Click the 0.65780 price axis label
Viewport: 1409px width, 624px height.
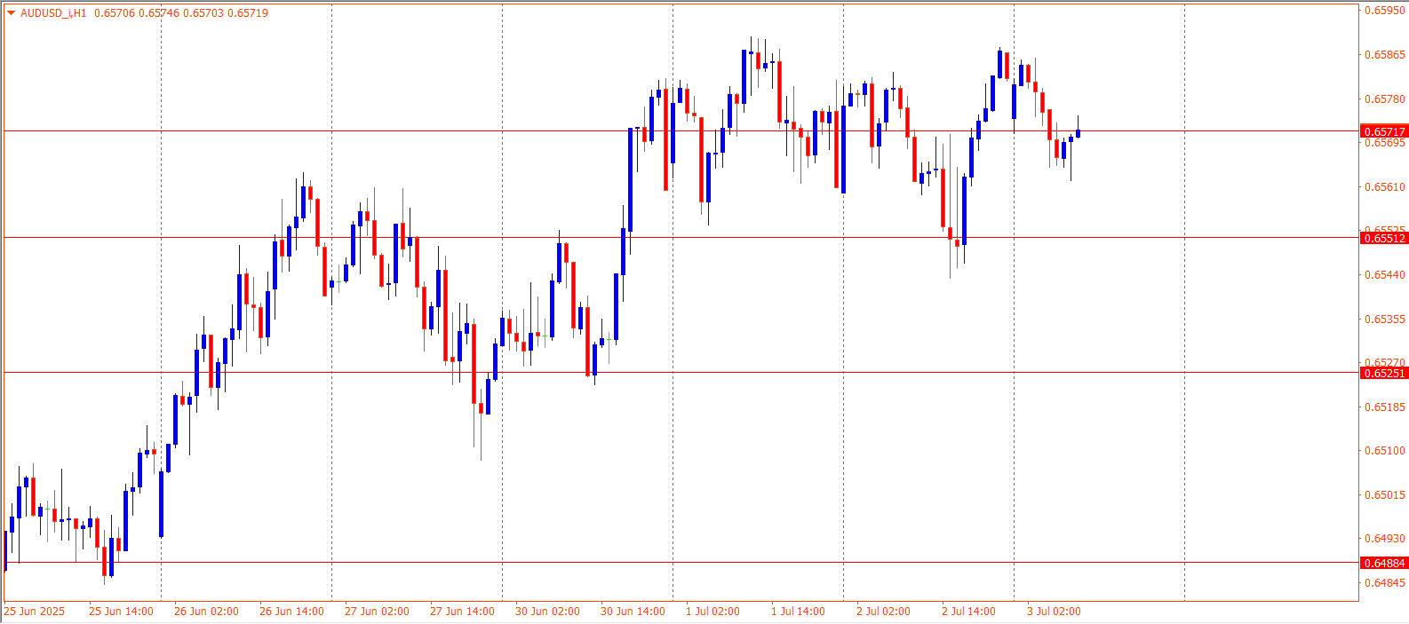pos(1385,99)
